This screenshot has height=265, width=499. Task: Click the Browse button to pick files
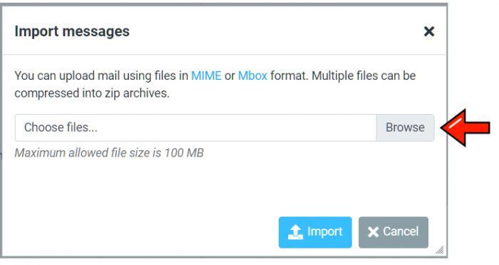click(405, 128)
